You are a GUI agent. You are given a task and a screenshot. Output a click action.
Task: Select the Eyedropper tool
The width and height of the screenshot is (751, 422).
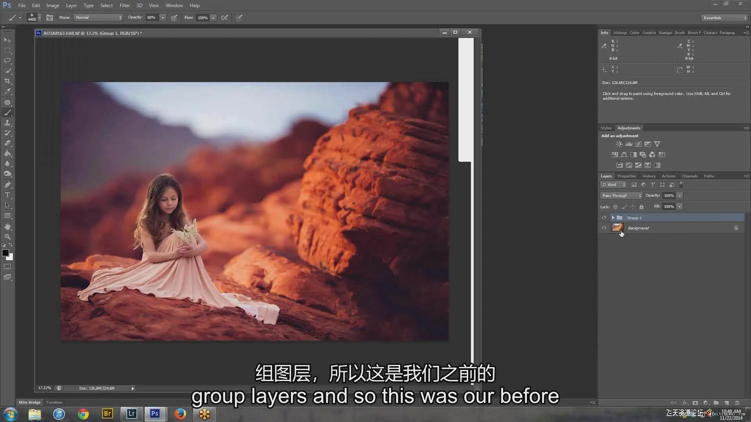[7, 91]
